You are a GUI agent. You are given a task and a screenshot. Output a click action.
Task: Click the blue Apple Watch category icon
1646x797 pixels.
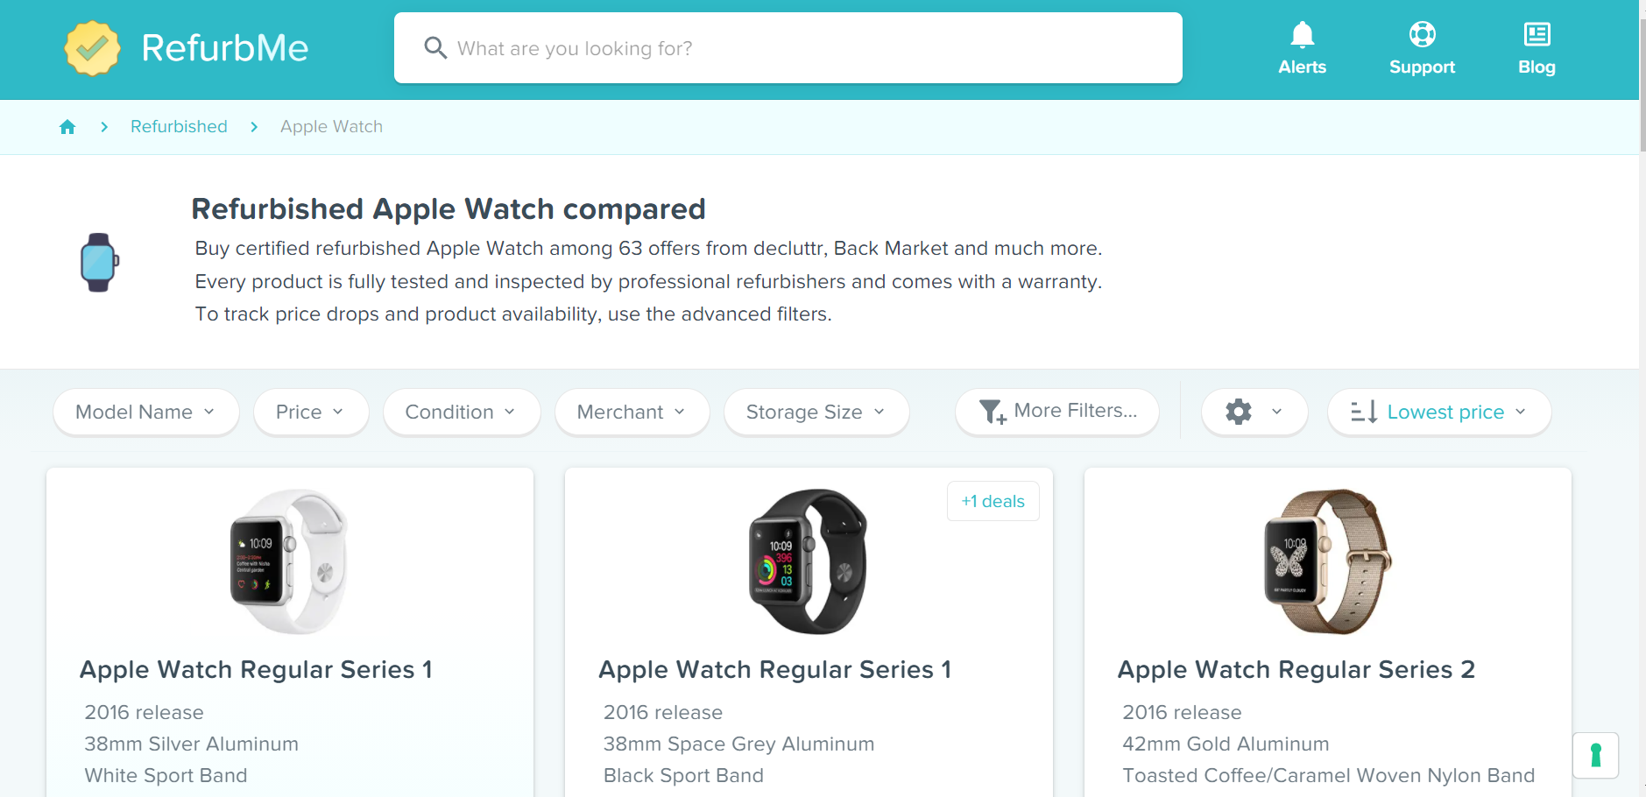[x=99, y=262]
